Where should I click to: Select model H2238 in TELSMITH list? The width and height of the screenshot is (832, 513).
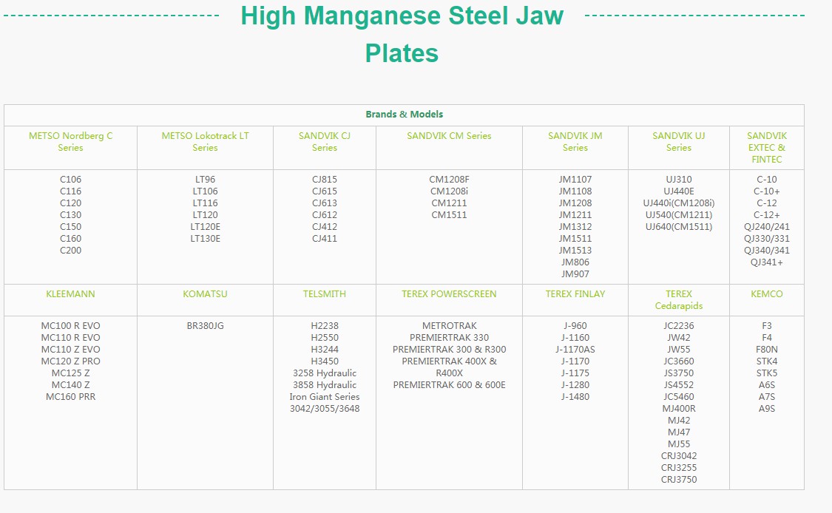point(325,326)
